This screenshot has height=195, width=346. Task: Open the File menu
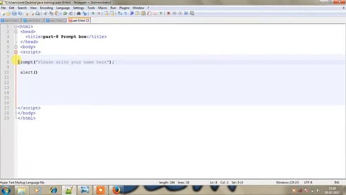click(x=3, y=8)
